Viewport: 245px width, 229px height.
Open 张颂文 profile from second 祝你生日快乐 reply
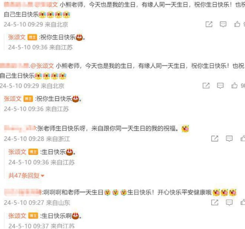[x=13, y=99]
